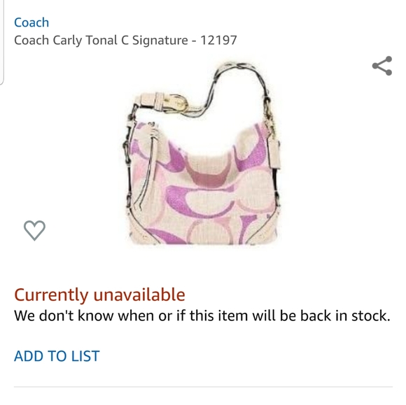This screenshot has width=406, height=405.
Task: Click the side panel edge at top left
Action: point(2,42)
